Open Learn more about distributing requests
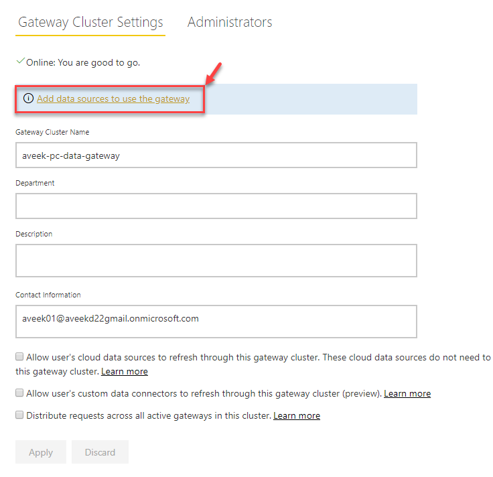The height and width of the screenshot is (477, 493). click(x=297, y=415)
